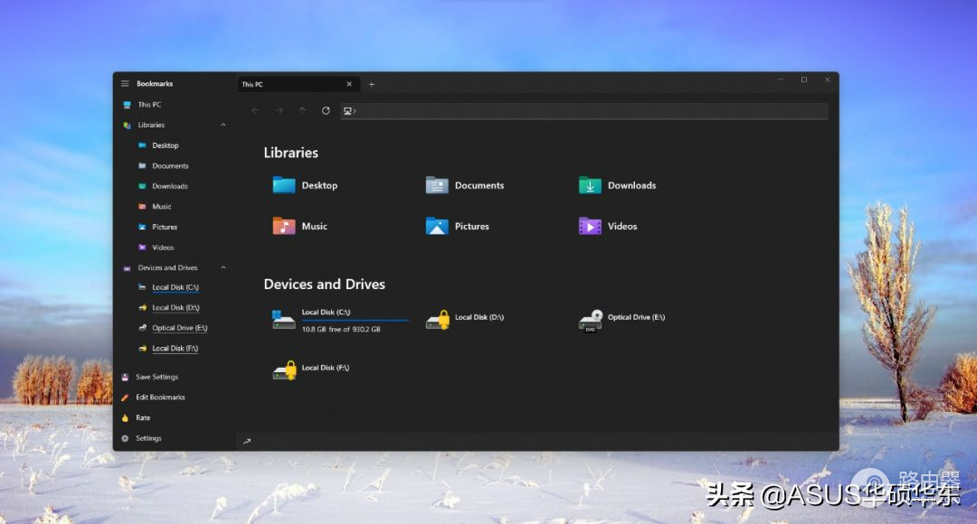977x524 pixels.
Task: Maximize the file manager window
Action: pos(804,80)
